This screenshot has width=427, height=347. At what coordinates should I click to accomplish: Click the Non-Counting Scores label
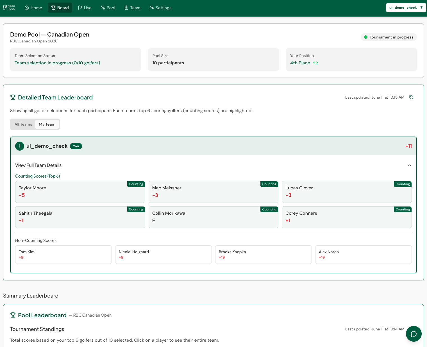[36, 241]
